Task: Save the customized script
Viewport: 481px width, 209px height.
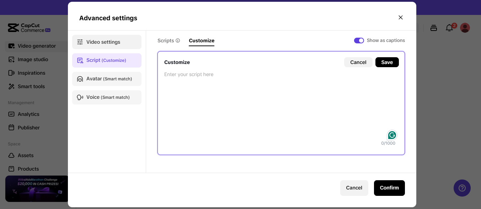Action: 387,62
